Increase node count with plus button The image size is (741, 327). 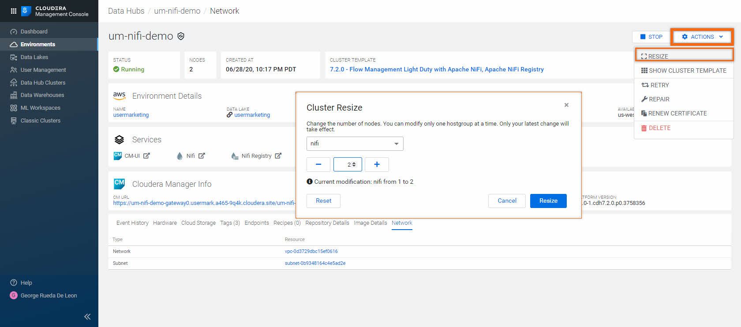(377, 164)
